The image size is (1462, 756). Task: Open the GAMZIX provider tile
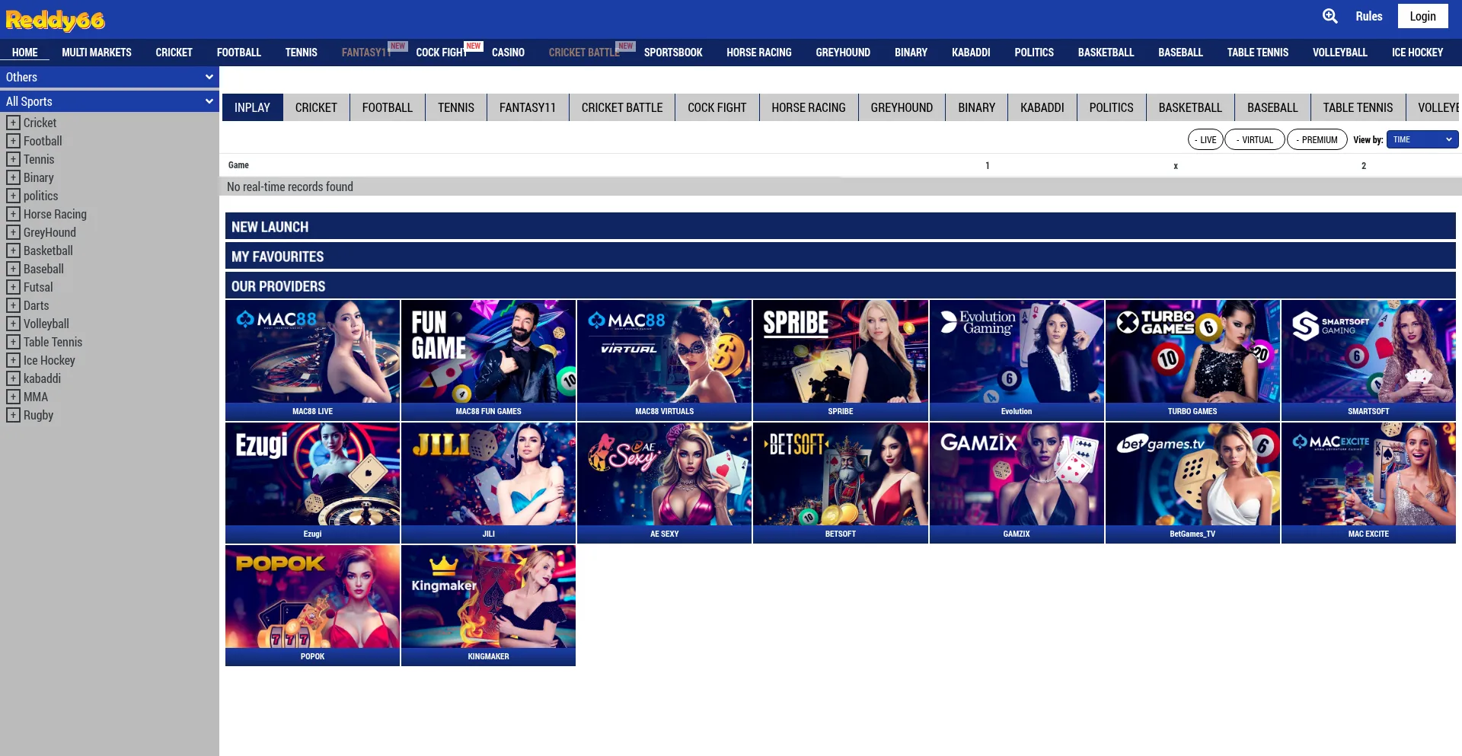point(1017,483)
